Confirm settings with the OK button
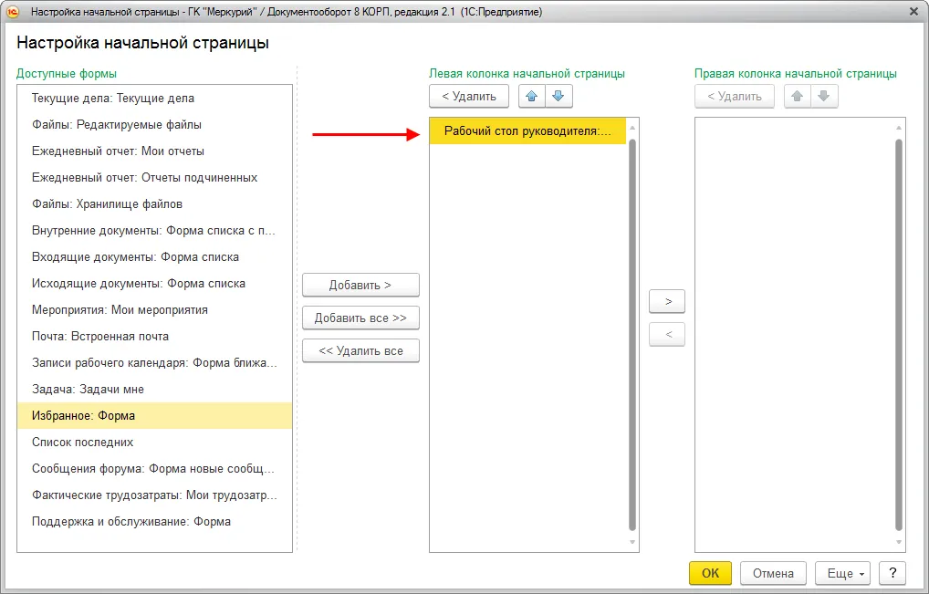929x594 pixels. [710, 573]
